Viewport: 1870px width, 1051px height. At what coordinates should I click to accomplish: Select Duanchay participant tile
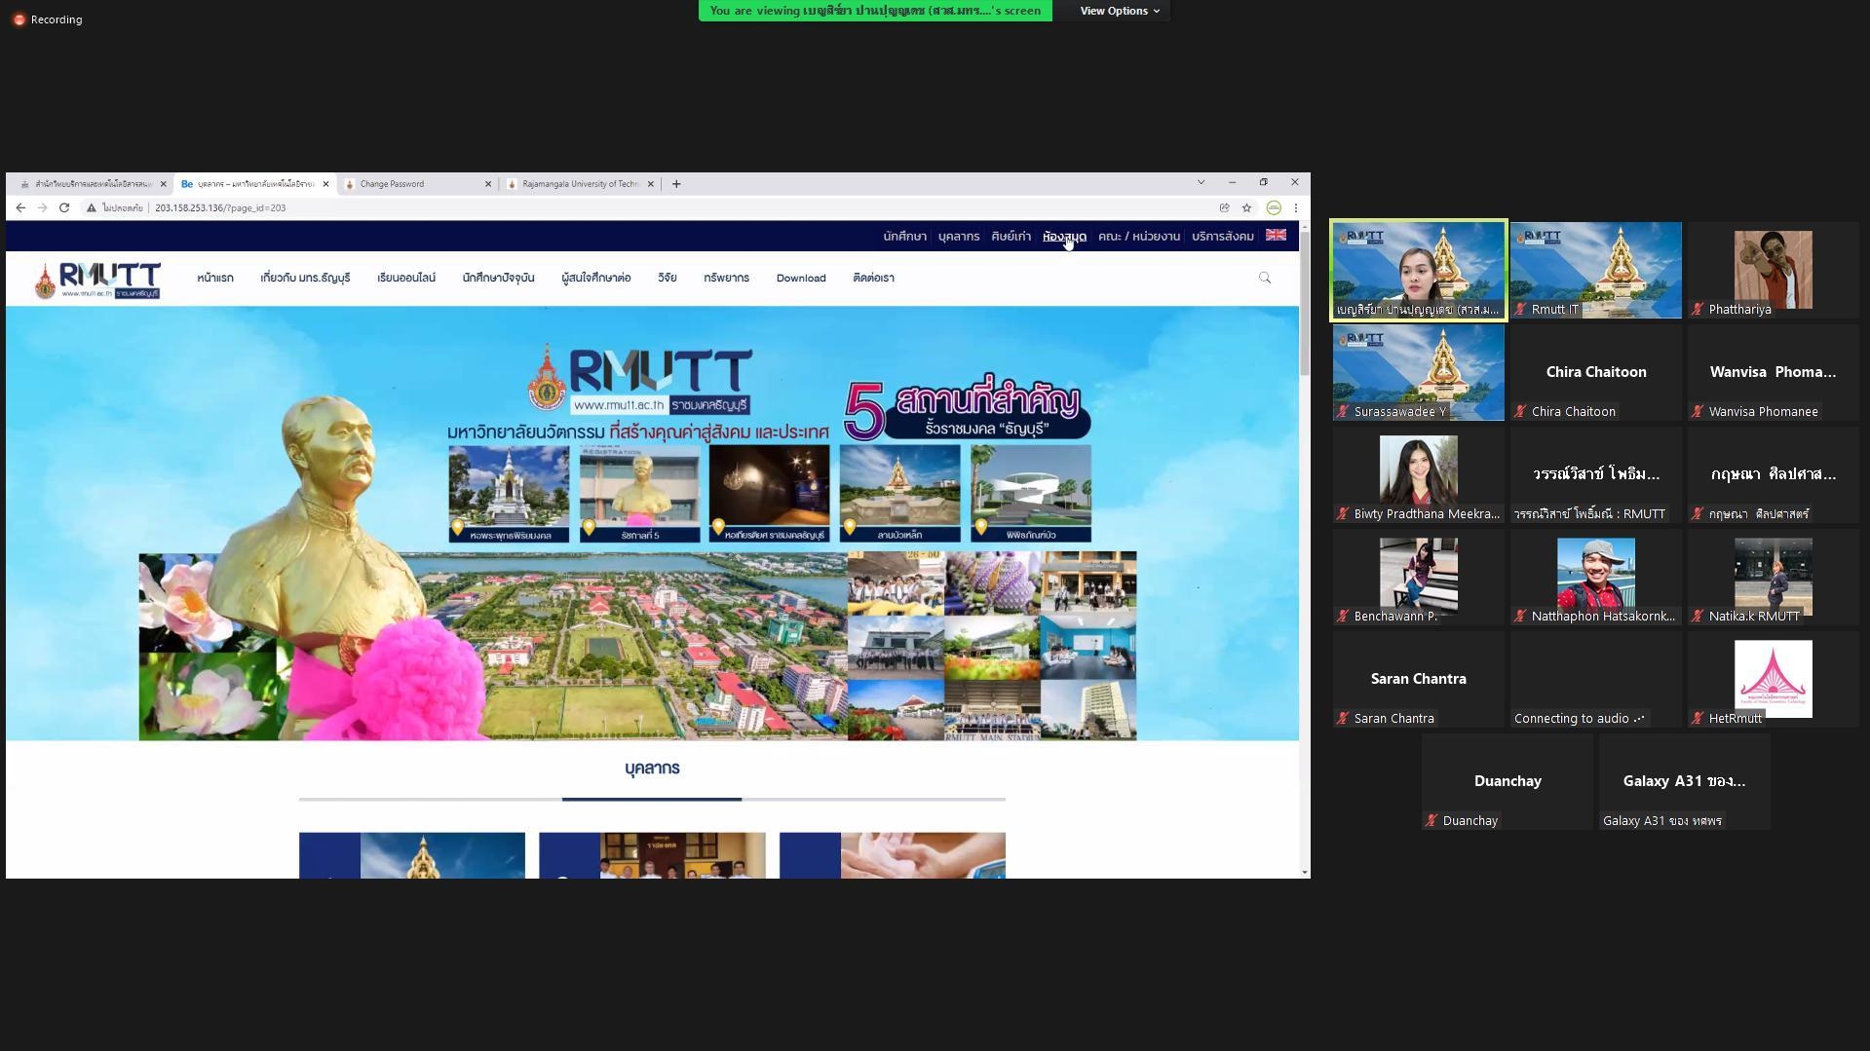(x=1507, y=781)
